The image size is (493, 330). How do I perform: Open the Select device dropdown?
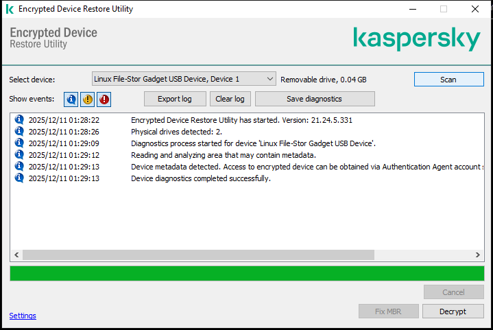point(184,79)
